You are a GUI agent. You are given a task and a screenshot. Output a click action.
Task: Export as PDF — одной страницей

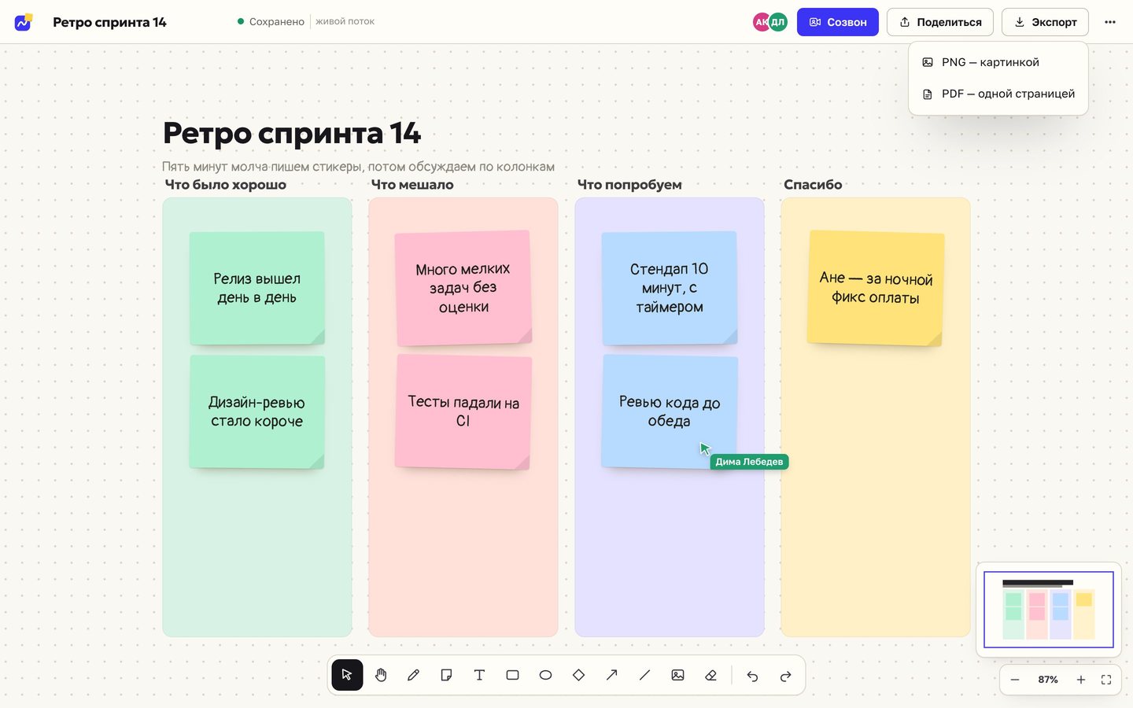(x=998, y=94)
